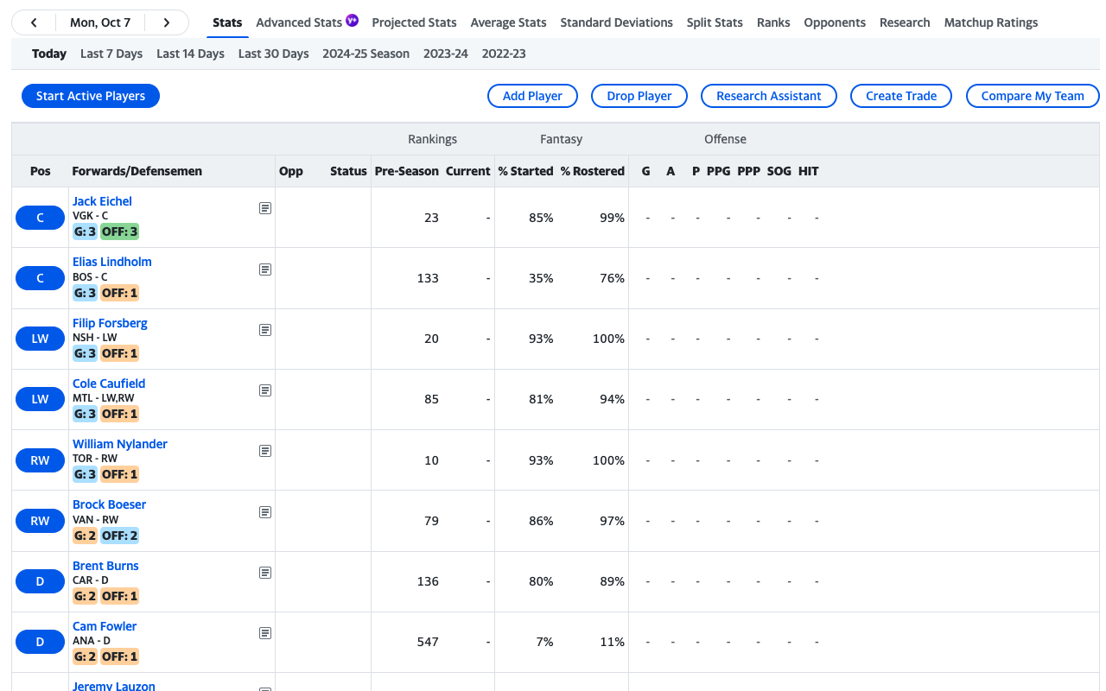Click Jack Eichel's green OFF: 3 badge
This screenshot has height=691, width=1106.
coord(119,231)
